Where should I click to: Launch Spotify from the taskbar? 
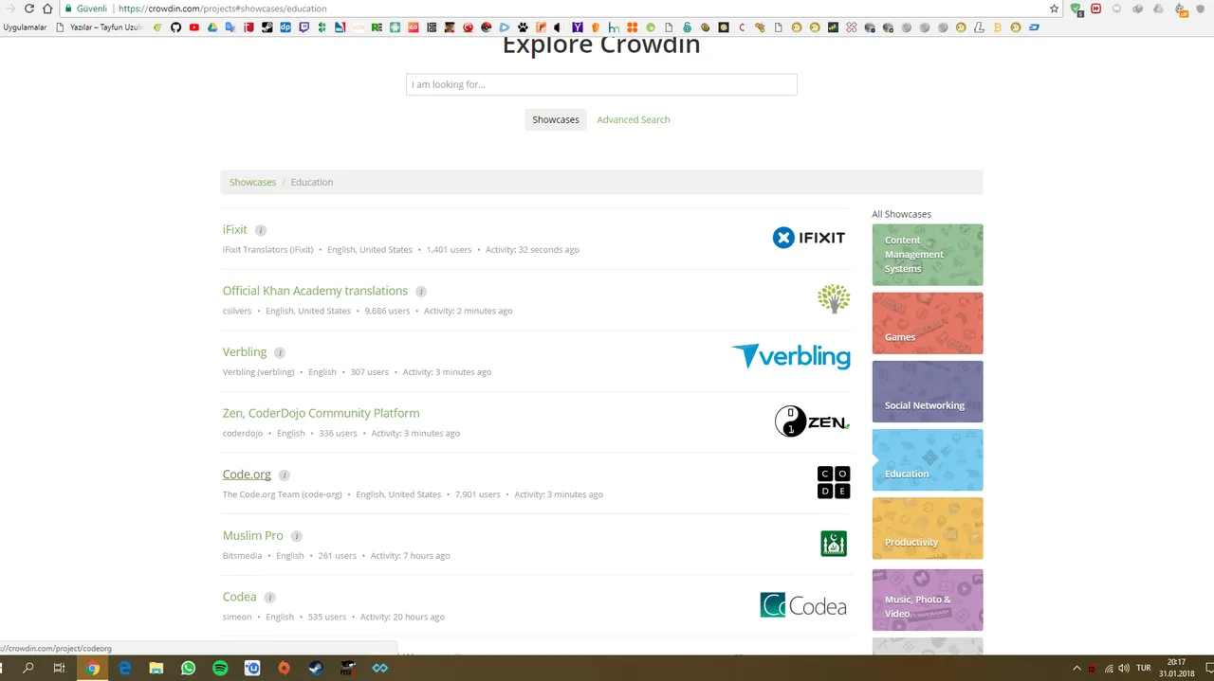tap(220, 668)
